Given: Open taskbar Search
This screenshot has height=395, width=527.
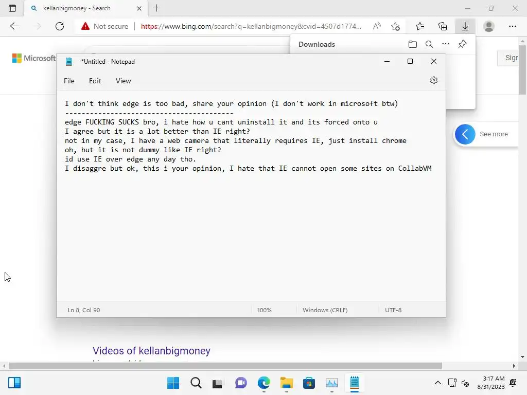Looking at the screenshot, I should [196, 383].
